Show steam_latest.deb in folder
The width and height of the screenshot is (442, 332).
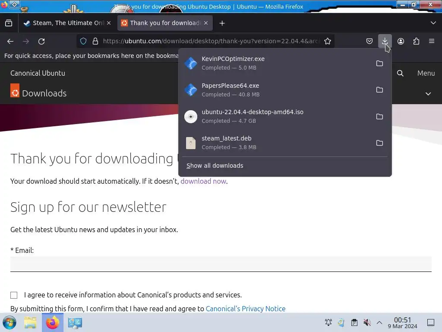379,143
